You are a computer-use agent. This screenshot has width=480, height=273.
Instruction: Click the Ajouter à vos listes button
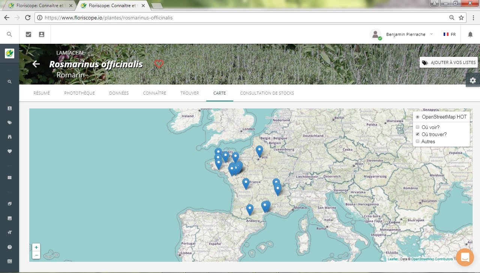[448, 62]
